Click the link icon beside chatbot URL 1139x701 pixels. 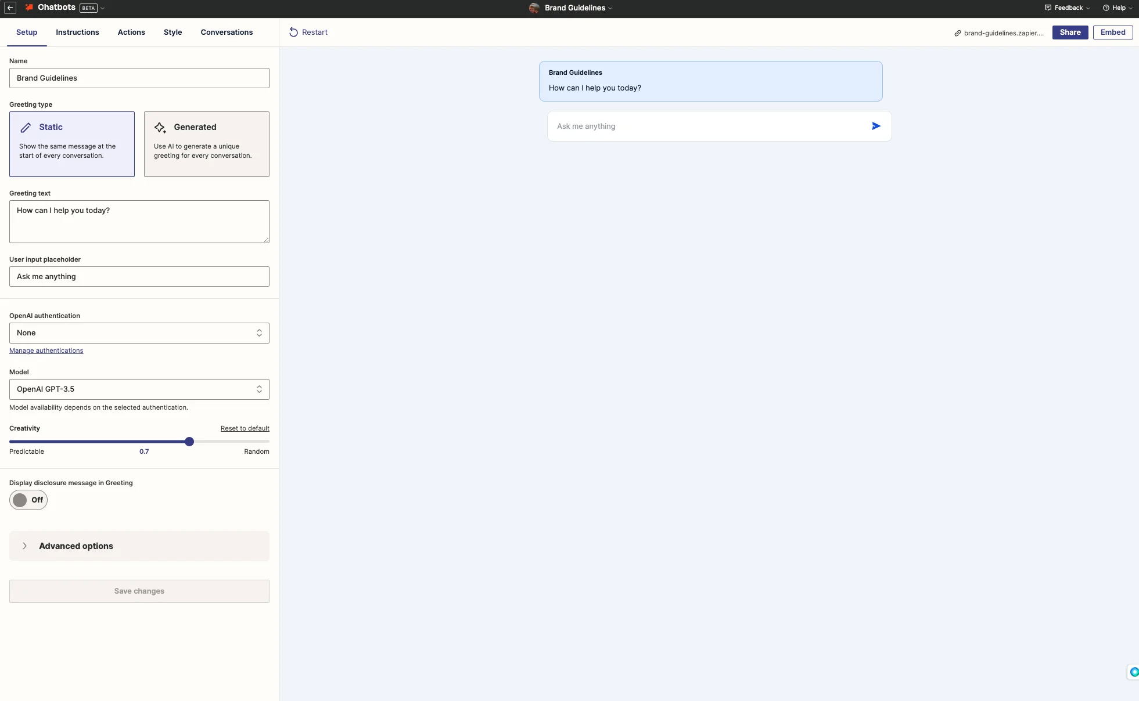(957, 33)
